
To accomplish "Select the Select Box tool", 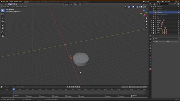I will click(x=3, y=11).
